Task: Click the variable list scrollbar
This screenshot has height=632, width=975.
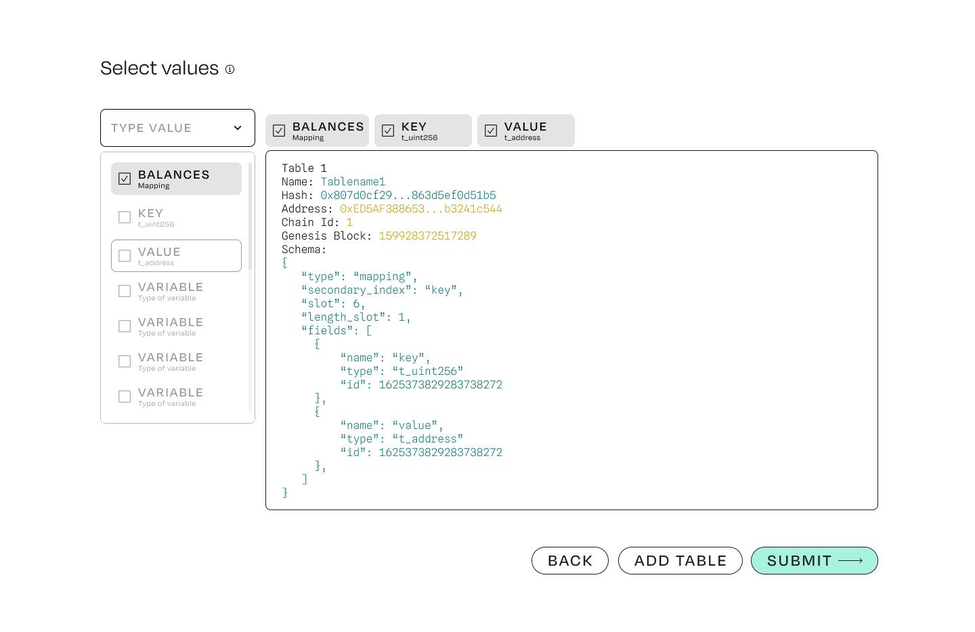Action: (x=250, y=217)
